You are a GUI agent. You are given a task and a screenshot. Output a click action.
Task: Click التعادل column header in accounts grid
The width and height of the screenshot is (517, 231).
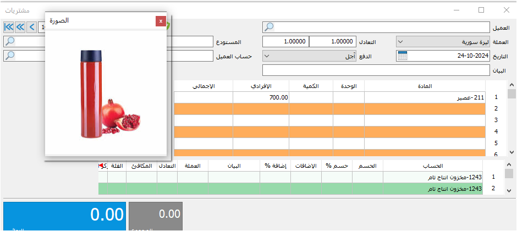[x=167, y=166]
